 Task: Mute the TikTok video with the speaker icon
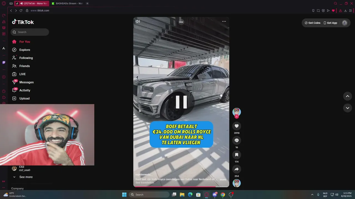[x=138, y=21]
